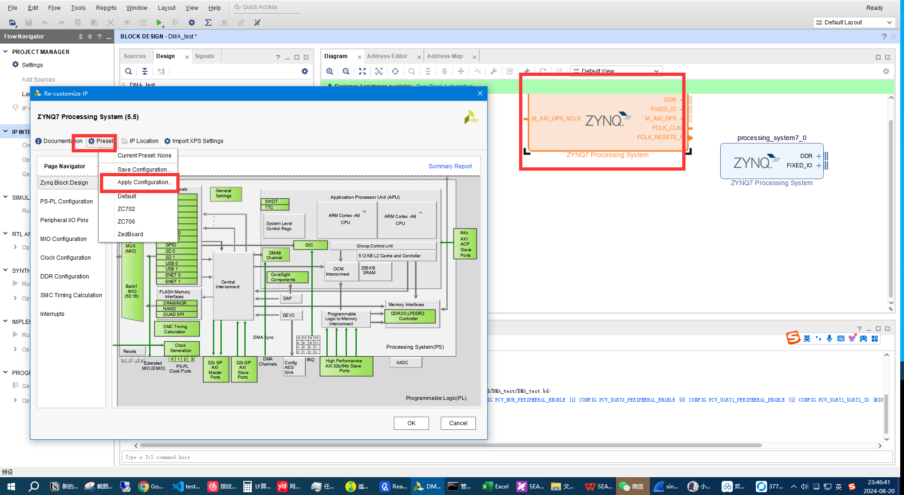Choose ZedBoard preset
Image resolution: width=904 pixels, height=495 pixels.
click(x=130, y=234)
